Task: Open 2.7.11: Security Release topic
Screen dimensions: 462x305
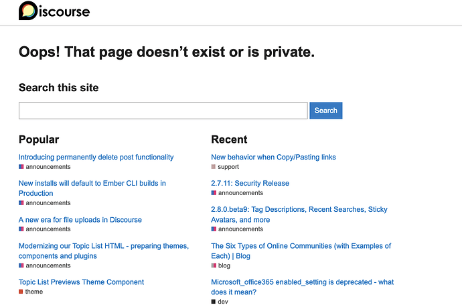Action: (250, 183)
